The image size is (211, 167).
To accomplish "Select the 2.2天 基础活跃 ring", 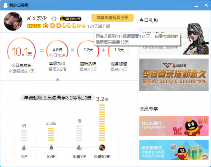I will coord(88,50).
